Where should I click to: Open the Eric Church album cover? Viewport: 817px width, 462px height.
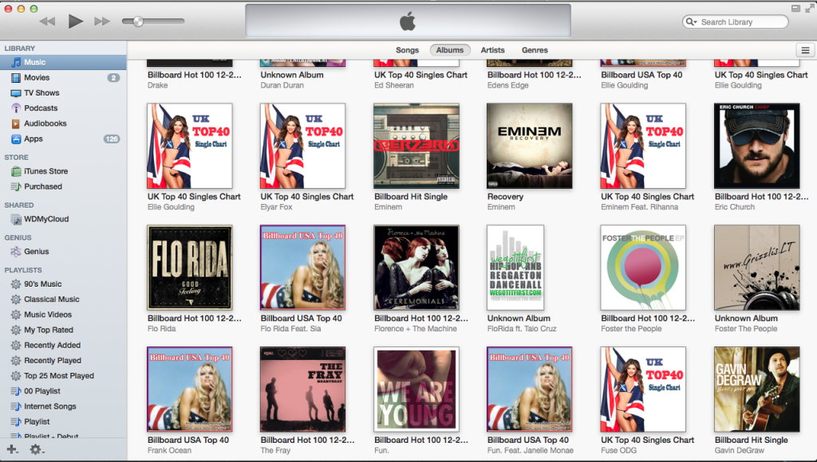[756, 146]
